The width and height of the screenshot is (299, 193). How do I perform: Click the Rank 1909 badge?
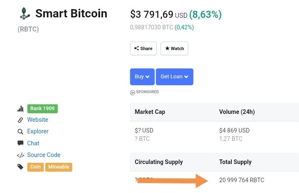click(42, 109)
